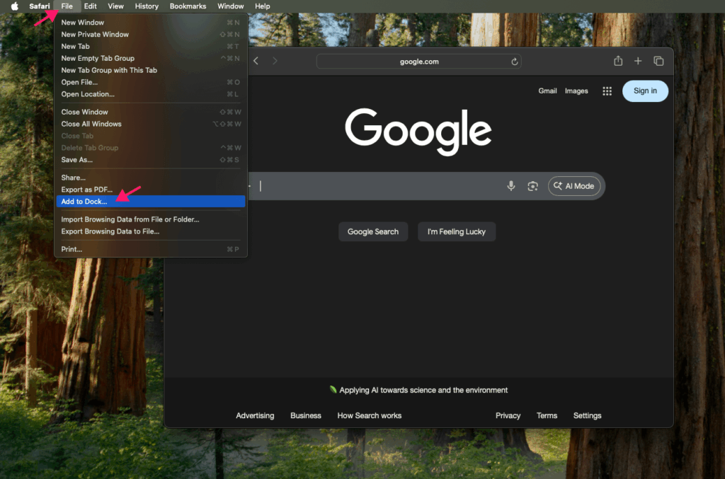
Task: Show the tab overview icon
Action: coord(658,61)
